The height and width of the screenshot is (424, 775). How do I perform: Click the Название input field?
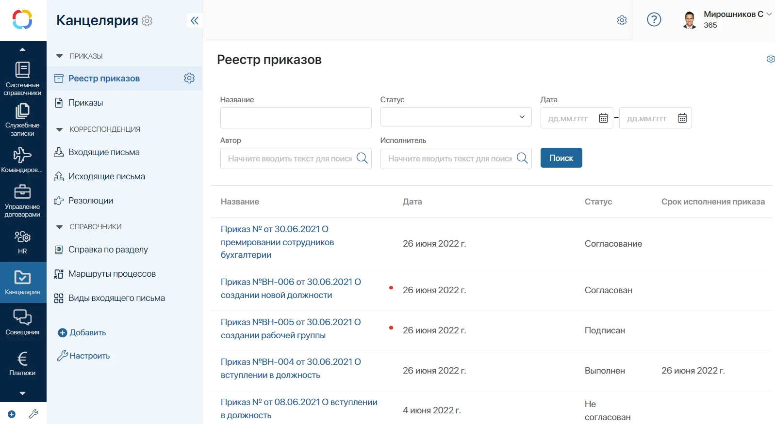pyautogui.click(x=296, y=118)
